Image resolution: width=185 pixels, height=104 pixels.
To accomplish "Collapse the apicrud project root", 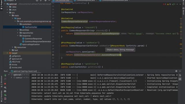I will (x=5, y=4).
